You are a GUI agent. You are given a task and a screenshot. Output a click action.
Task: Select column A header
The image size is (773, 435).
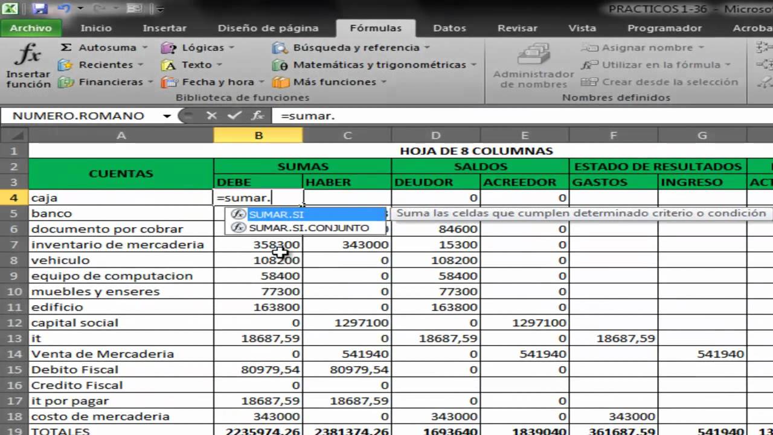[121, 135]
